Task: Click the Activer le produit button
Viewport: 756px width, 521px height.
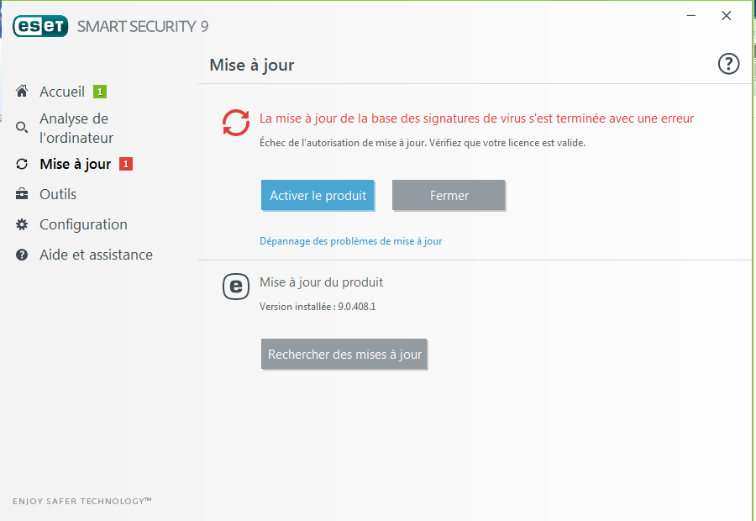Action: tap(318, 195)
